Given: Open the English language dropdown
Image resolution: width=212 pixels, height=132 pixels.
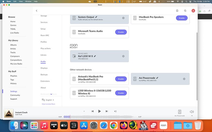Looking at the screenshot, I should tap(48, 100).
